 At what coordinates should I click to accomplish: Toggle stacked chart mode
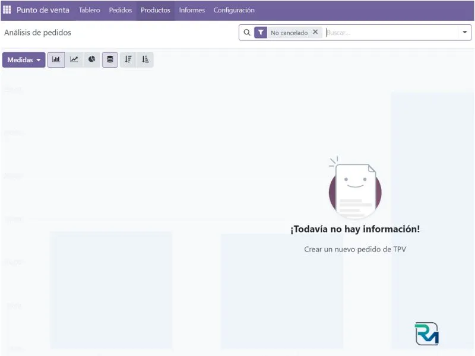click(110, 59)
